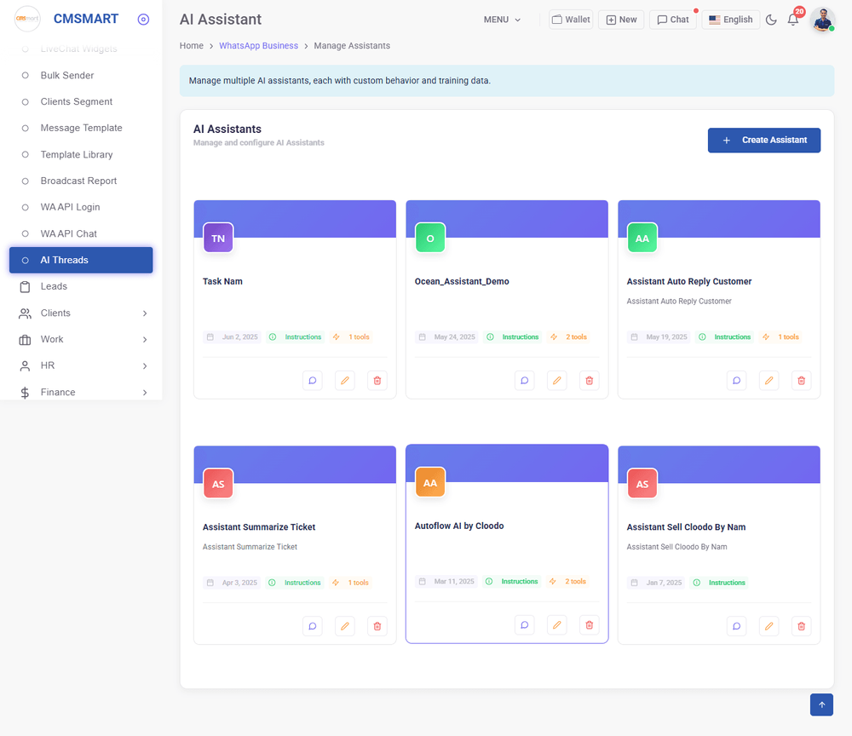
Task: Open the notifications bell
Action: point(793,20)
